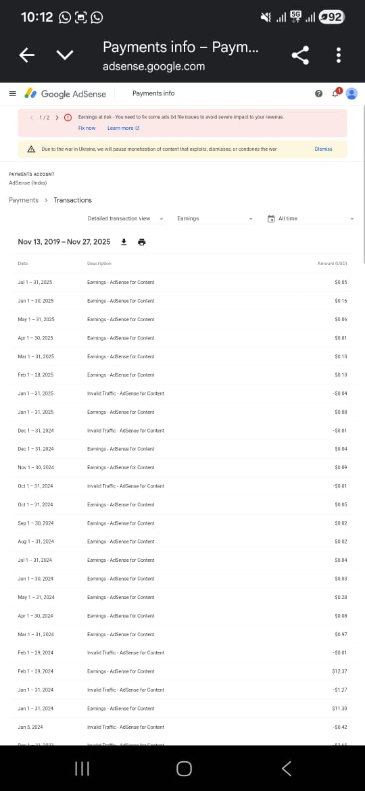
Task: Click the $0.09 amount
Action: tap(341, 468)
